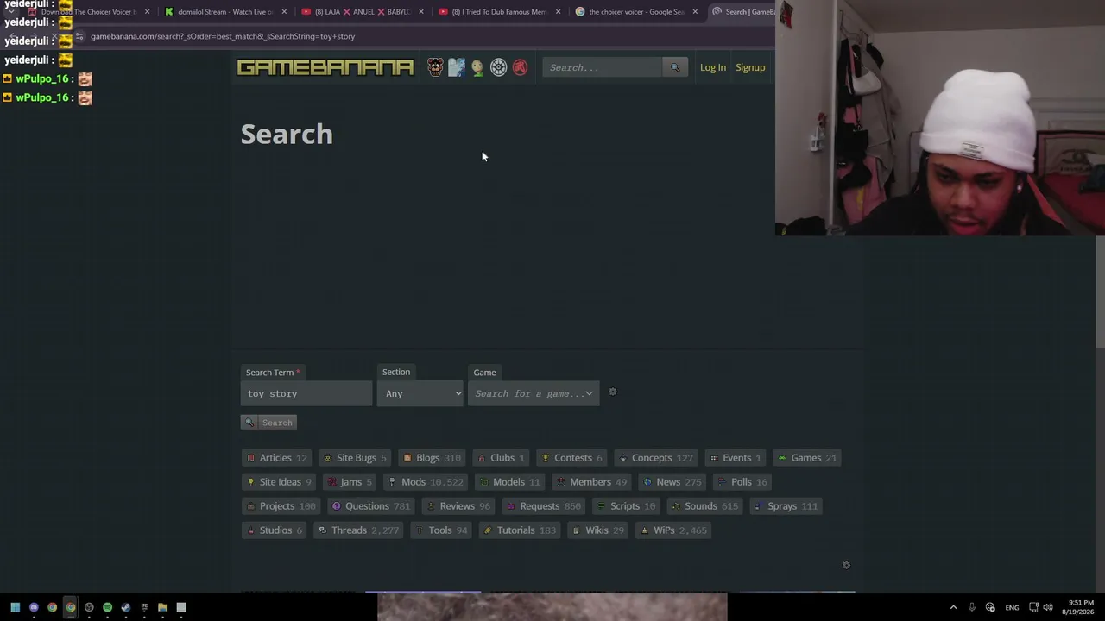Filter results by Contests
The image size is (1105, 621).
coord(571,458)
